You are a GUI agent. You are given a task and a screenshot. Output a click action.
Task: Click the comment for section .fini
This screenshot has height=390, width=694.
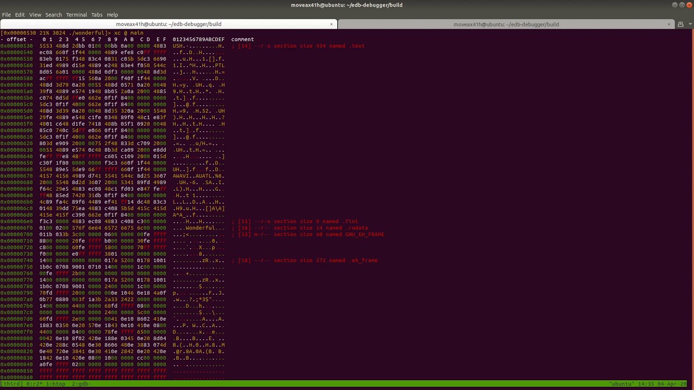(295, 222)
